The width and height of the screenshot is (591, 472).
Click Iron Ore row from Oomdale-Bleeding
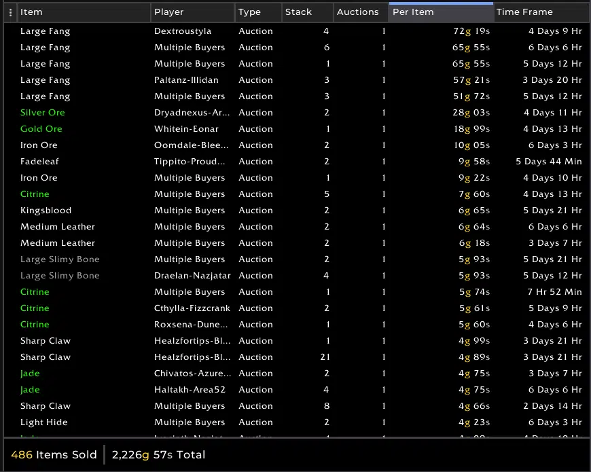click(x=39, y=145)
